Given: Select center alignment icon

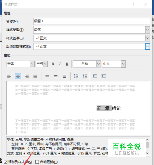Looking at the screenshot, I should (x=18, y=76).
